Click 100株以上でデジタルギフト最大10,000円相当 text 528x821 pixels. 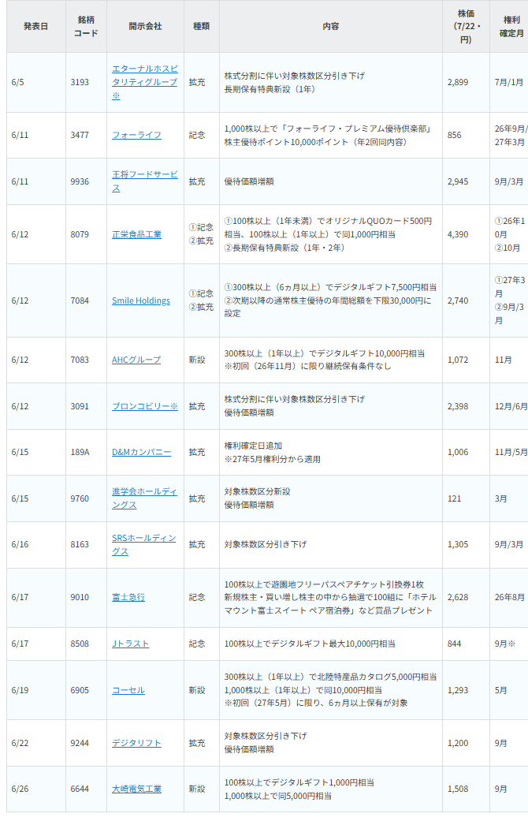click(x=310, y=644)
